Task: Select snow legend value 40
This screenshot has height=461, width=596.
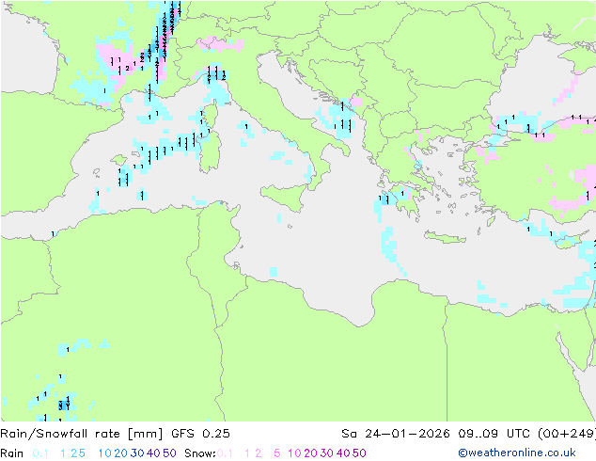Action: [343, 453]
